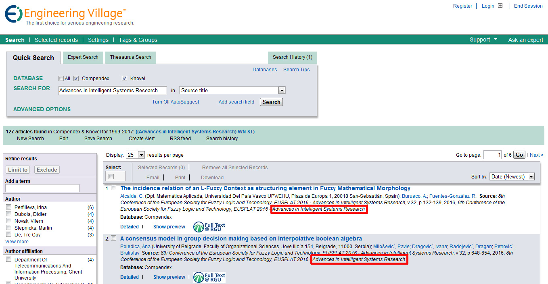Expand the Support menu
The height and width of the screenshot is (284, 548).
483,39
